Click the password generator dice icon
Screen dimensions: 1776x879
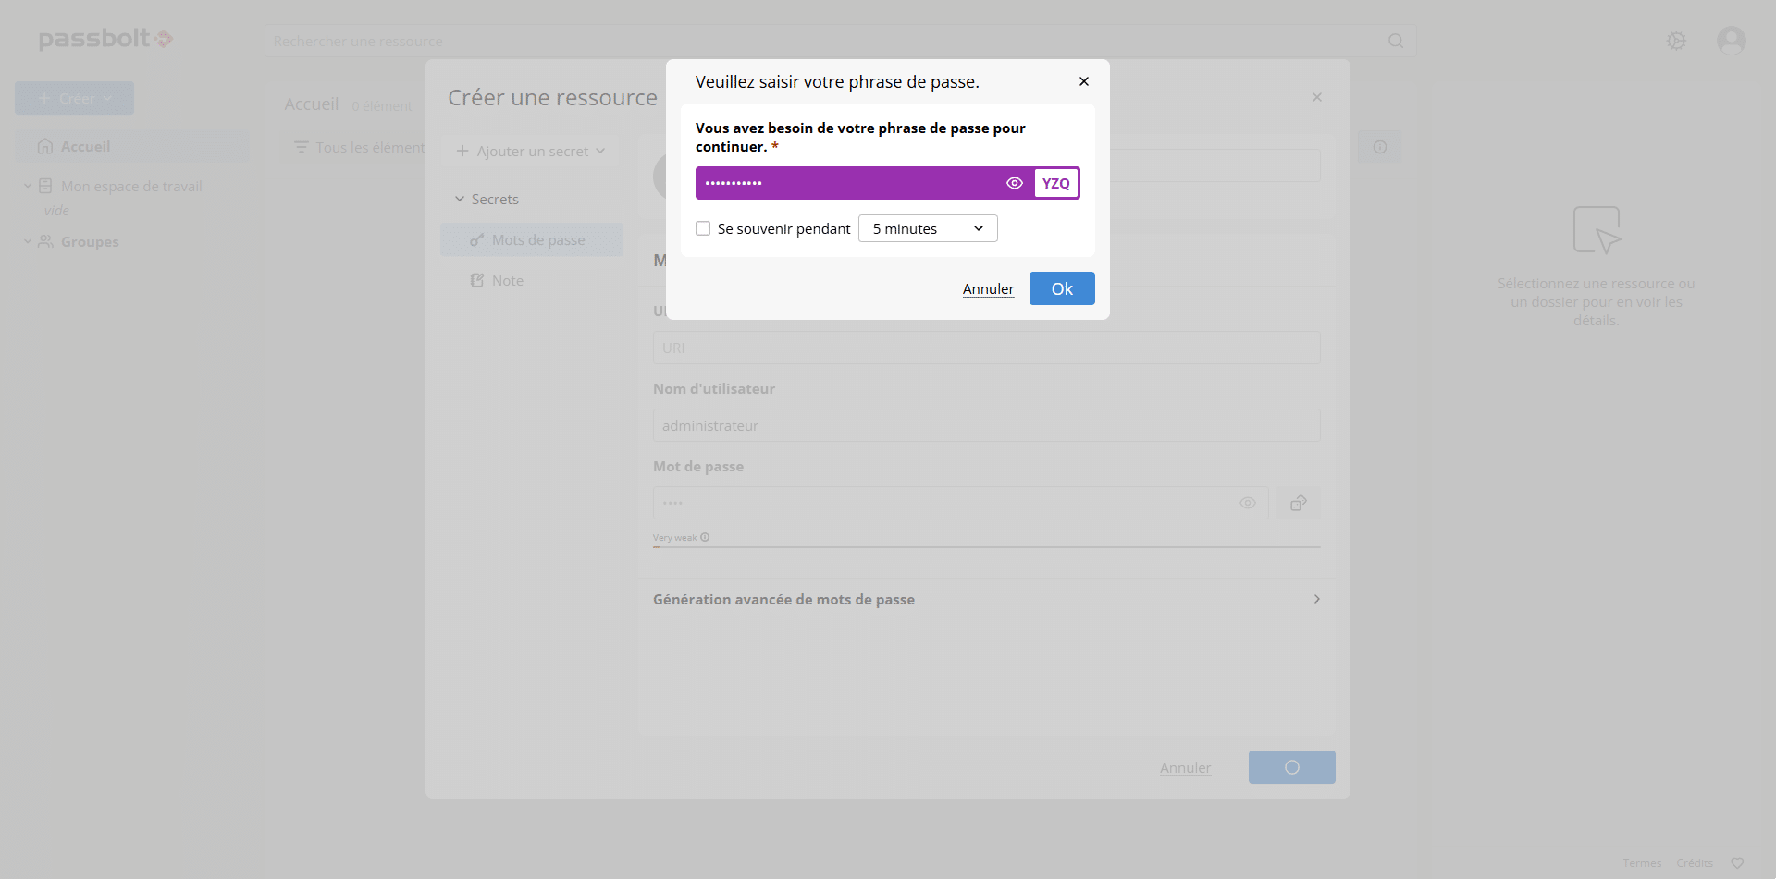click(1299, 503)
